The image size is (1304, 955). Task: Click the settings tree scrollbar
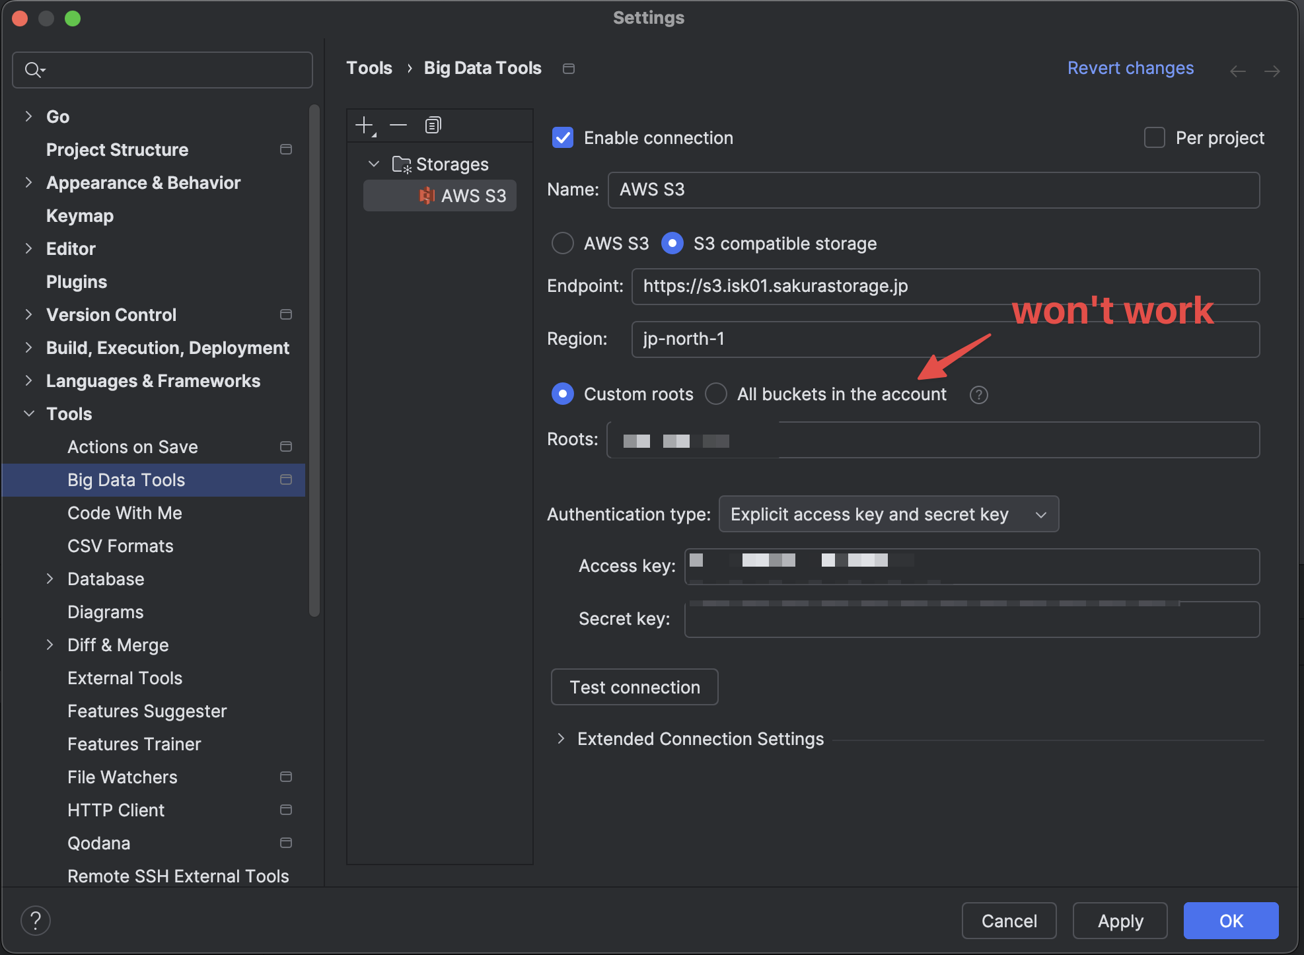(314, 361)
